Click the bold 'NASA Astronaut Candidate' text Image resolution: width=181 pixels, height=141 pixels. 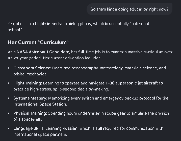coord(43,52)
